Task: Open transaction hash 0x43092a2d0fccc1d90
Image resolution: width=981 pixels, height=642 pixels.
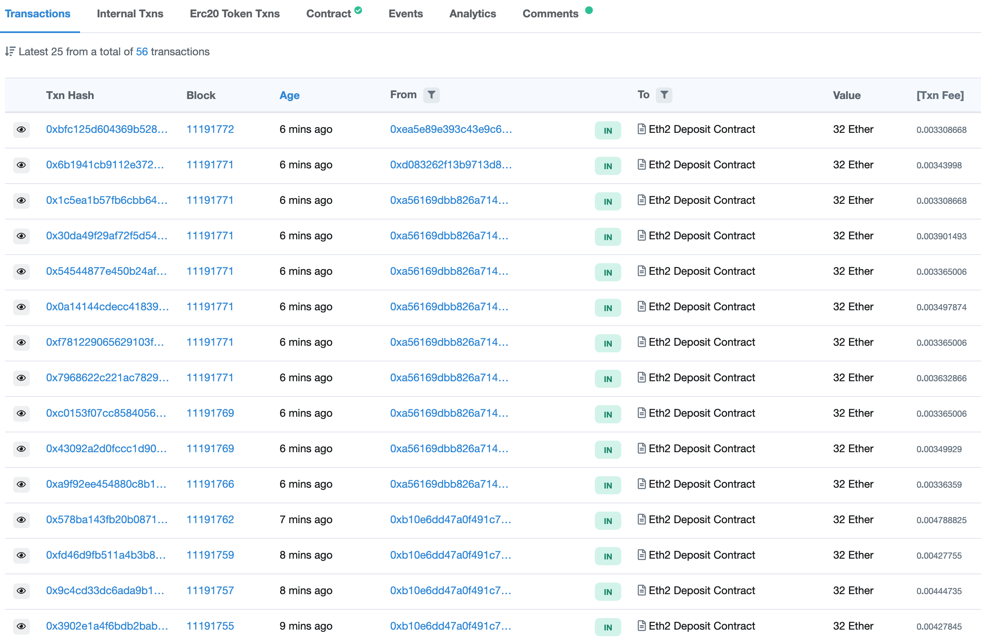Action: click(x=106, y=448)
